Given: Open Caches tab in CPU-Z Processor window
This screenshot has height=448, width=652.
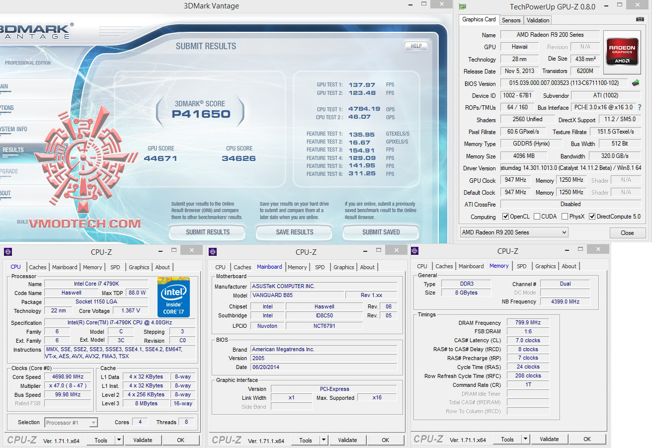Looking at the screenshot, I should point(38,267).
